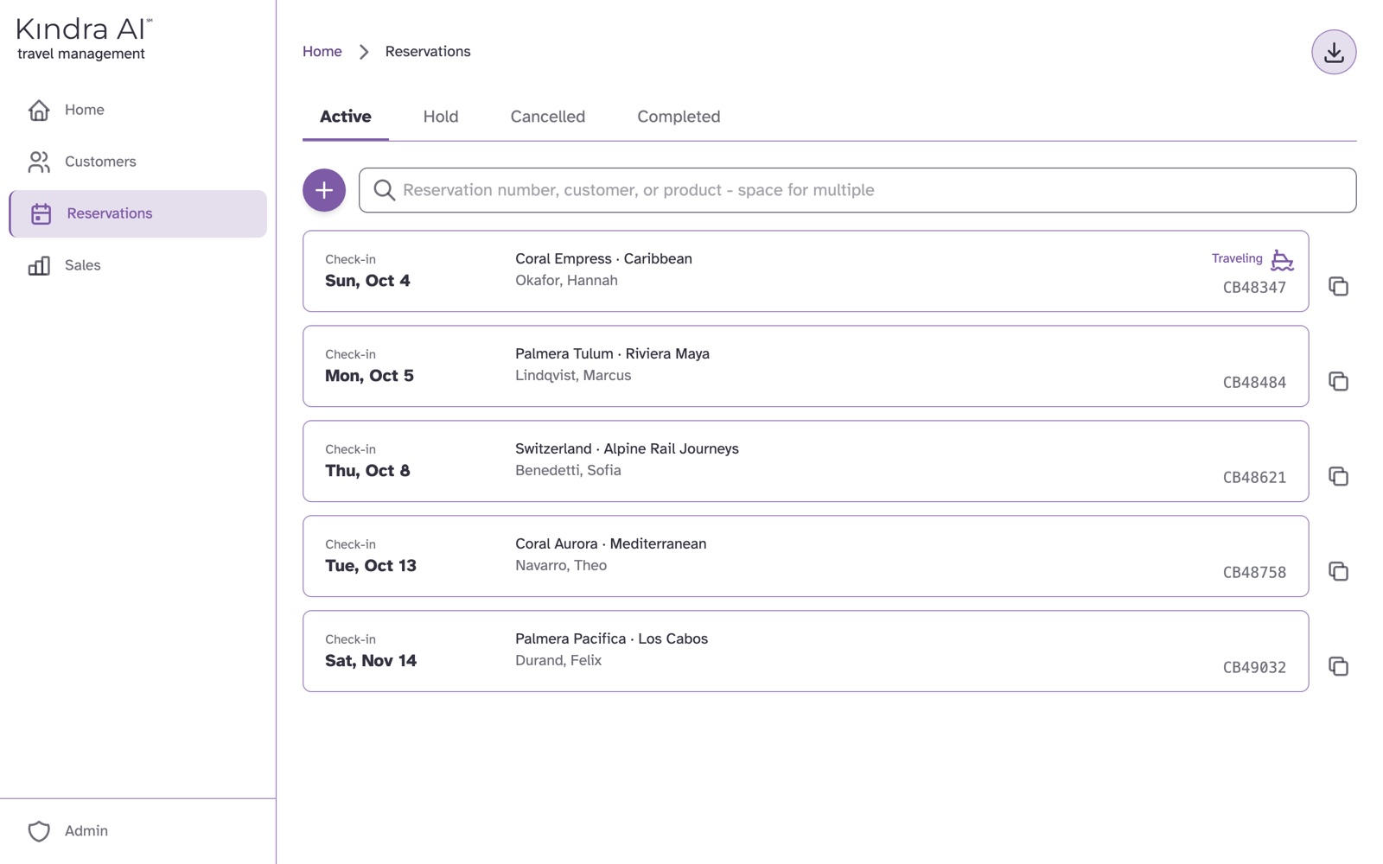
Task: Focus the reservation search field
Action: coord(857,190)
